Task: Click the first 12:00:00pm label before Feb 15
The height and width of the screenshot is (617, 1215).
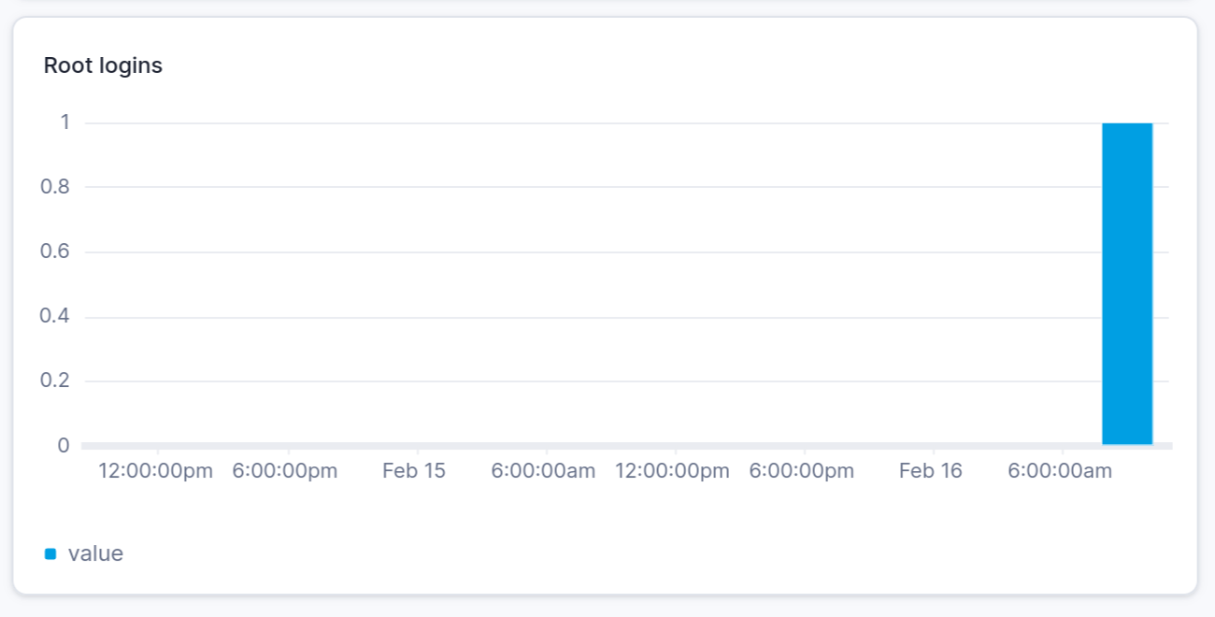Action: pyautogui.click(x=156, y=471)
